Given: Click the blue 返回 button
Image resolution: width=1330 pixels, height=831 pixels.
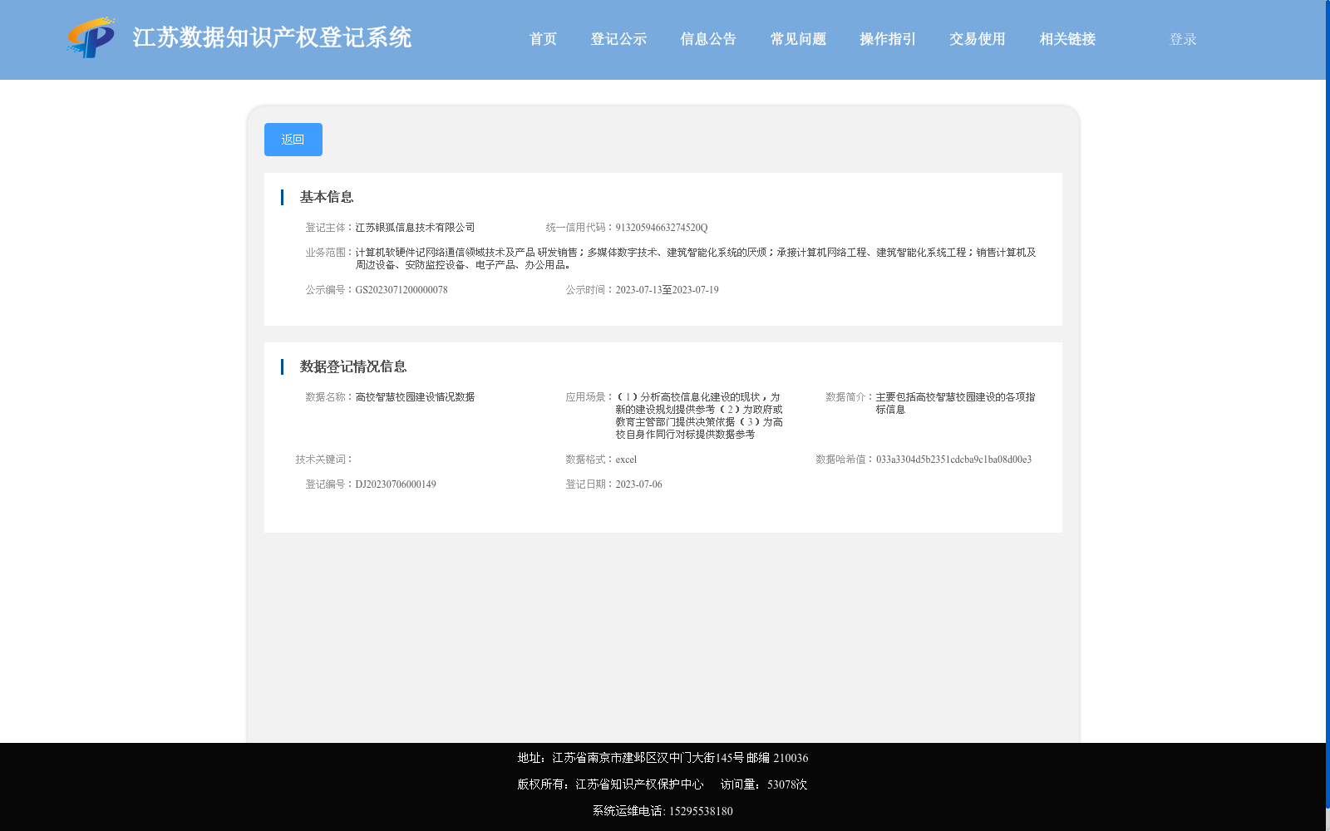Looking at the screenshot, I should pos(293,140).
